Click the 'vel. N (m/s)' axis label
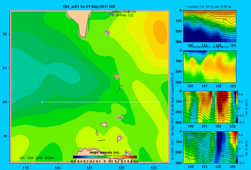251x170 pixels. pos(246,108)
